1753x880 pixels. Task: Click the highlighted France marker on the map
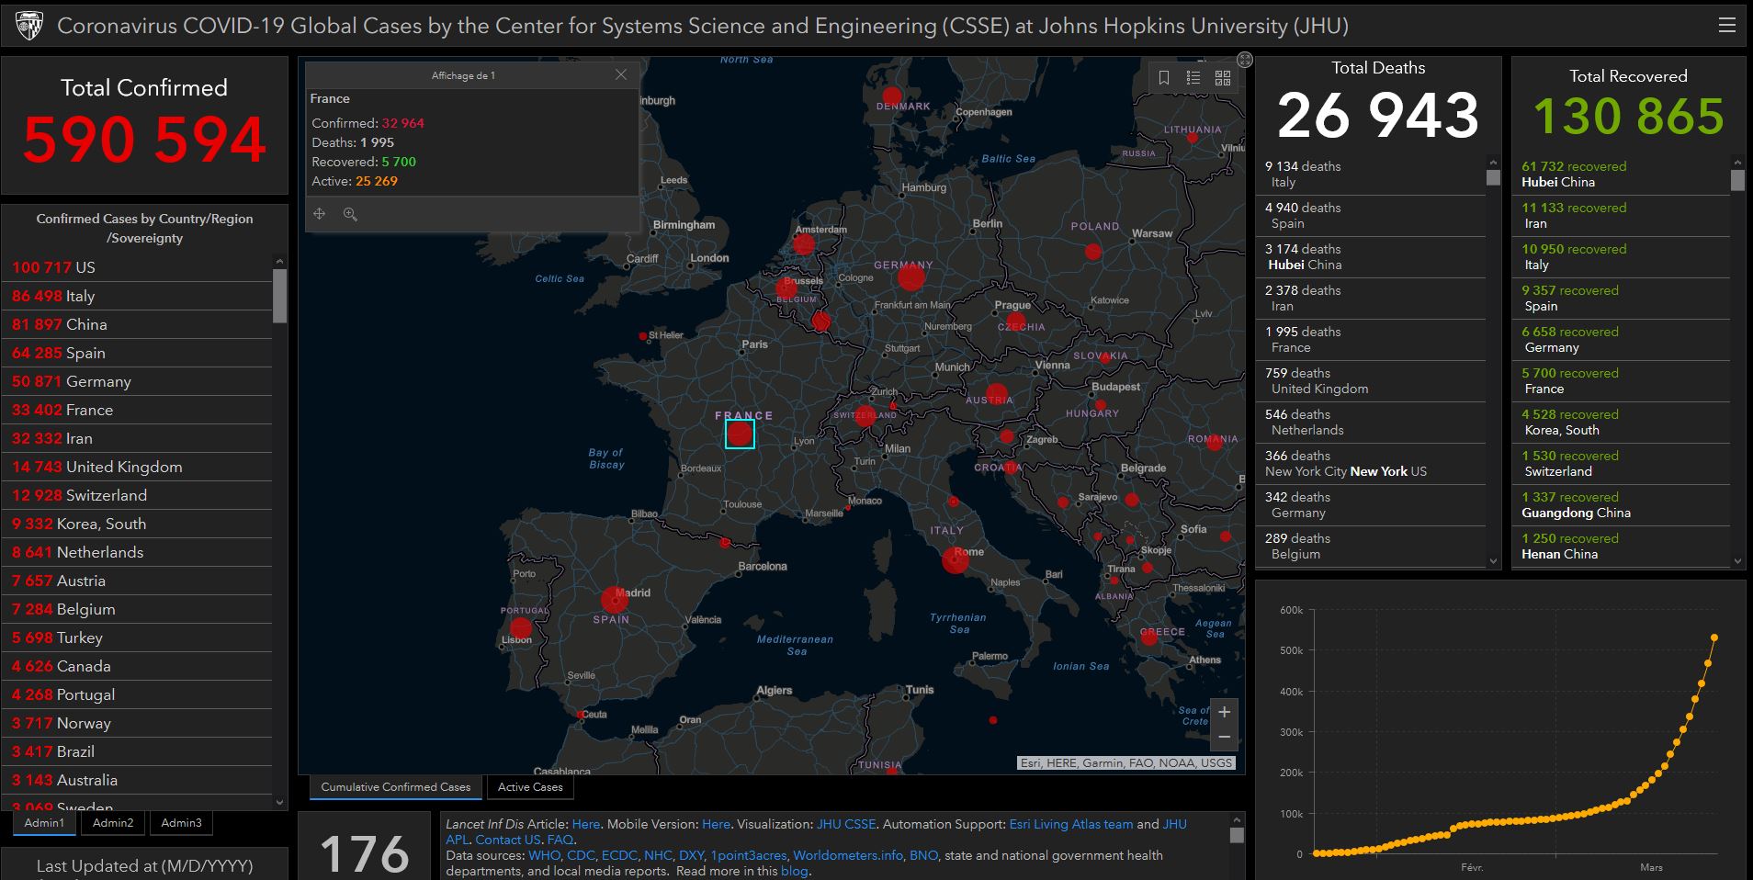[x=740, y=434]
